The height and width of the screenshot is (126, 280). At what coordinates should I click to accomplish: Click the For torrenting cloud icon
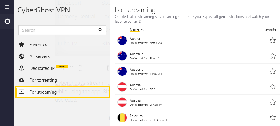tap(22, 80)
